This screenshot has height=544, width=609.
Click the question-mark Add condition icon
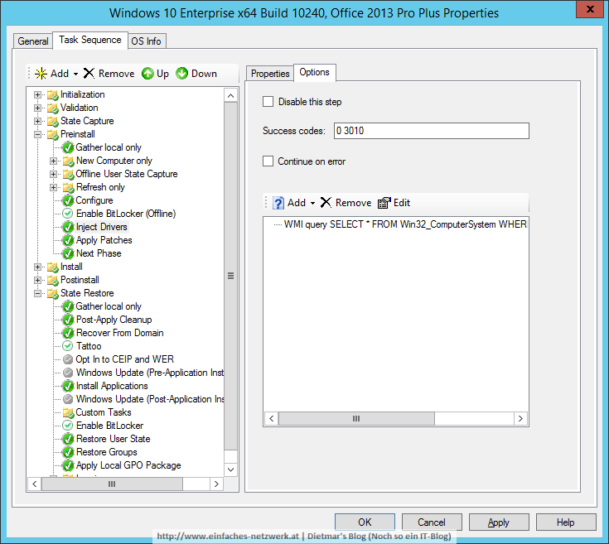[278, 203]
